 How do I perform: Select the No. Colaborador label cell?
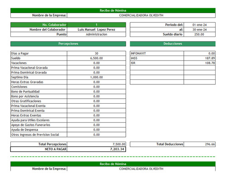39,25
